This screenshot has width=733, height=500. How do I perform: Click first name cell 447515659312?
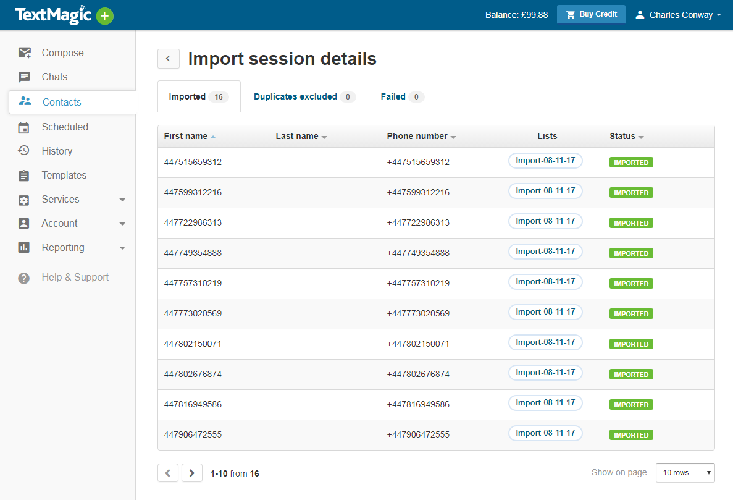[x=193, y=162]
